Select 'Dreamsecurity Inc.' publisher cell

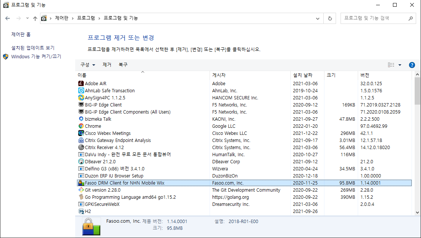tap(231, 204)
